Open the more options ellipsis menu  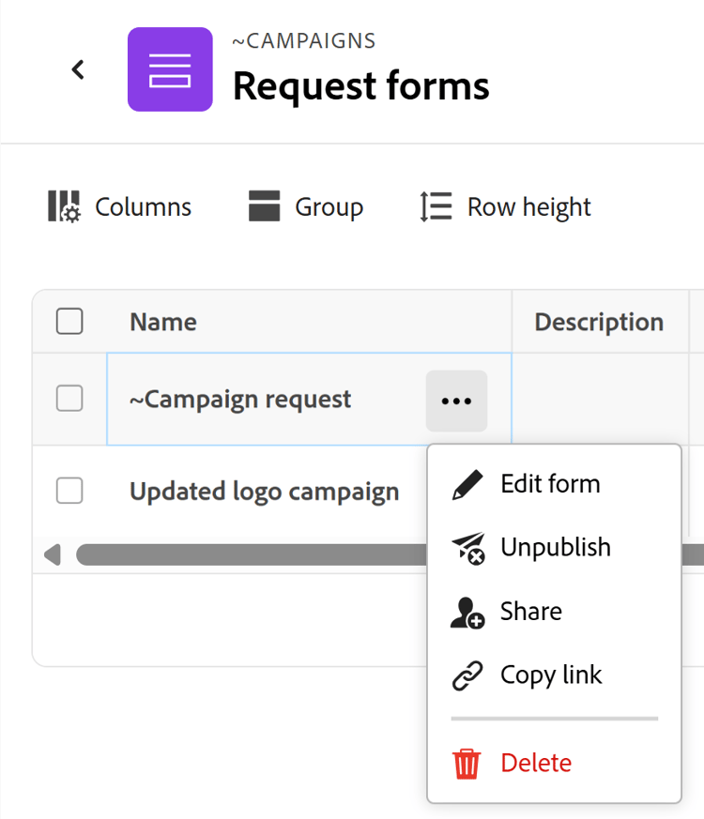coord(456,400)
